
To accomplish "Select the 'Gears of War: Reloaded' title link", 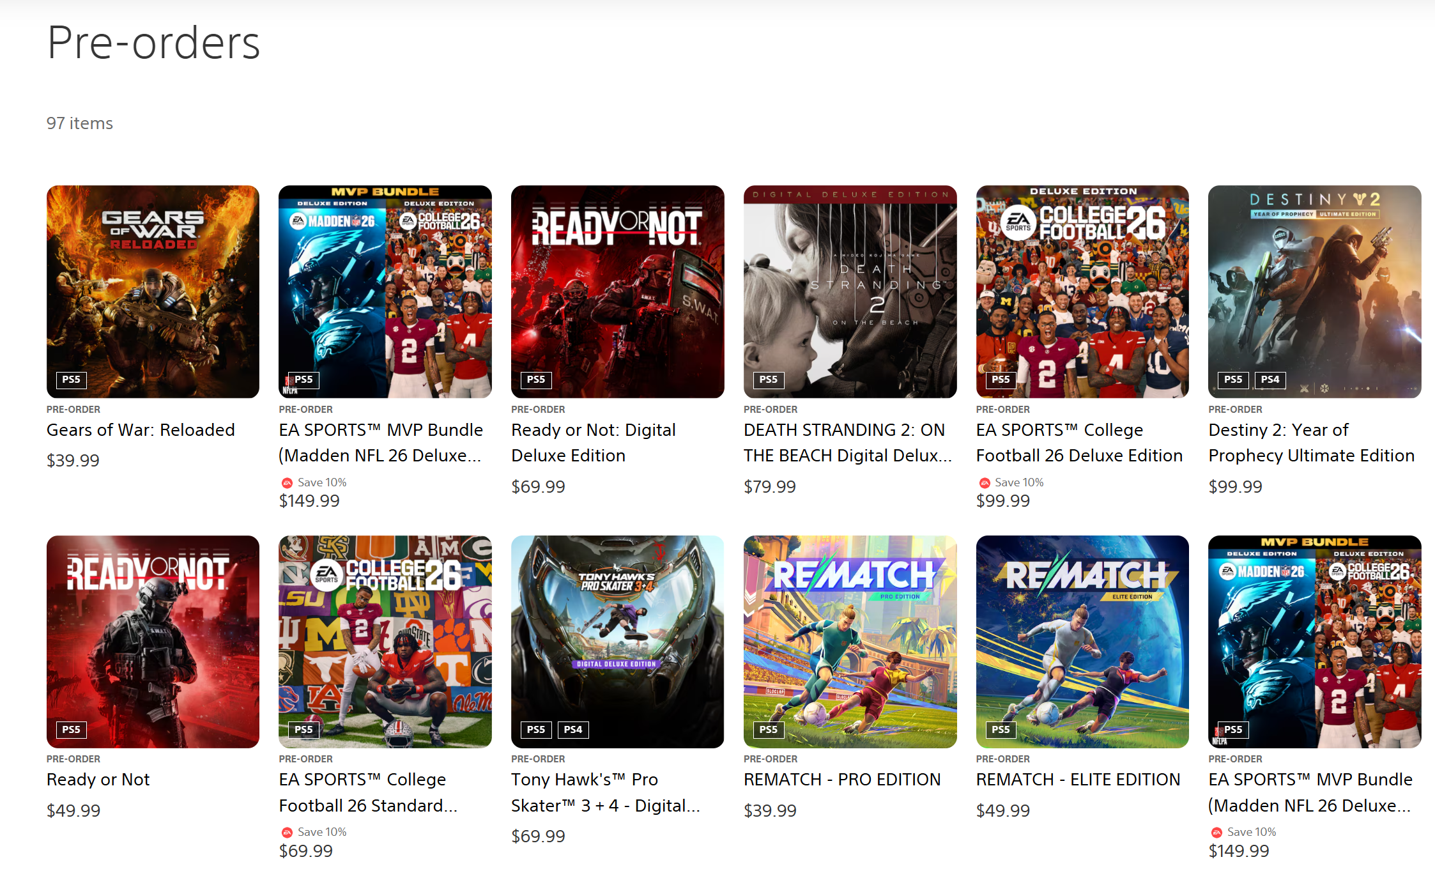I will point(141,430).
